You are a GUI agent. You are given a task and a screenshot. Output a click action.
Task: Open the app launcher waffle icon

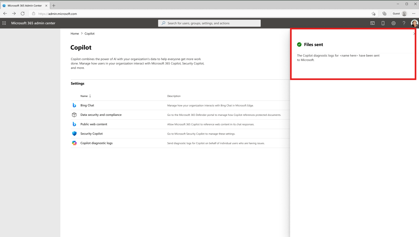click(4, 23)
